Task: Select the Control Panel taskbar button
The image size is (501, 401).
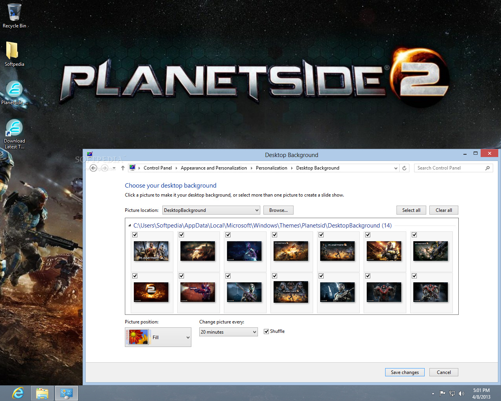Action: 66,393
